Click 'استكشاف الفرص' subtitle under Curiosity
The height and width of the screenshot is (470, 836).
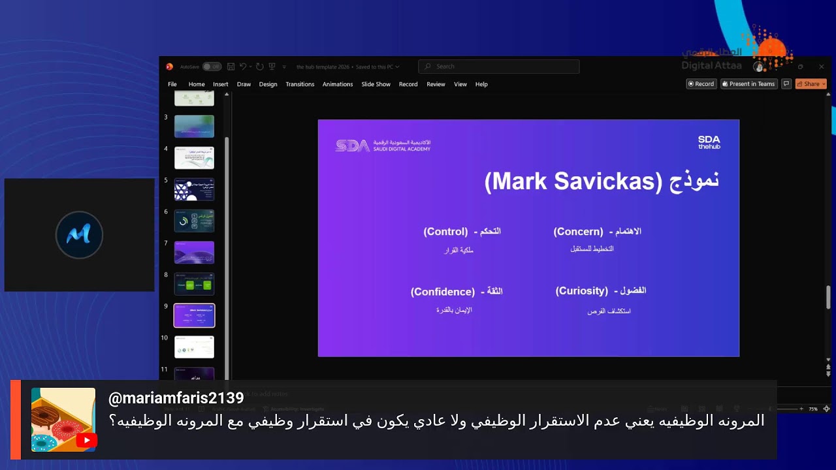[x=609, y=311]
